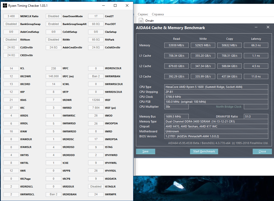Viewport: 274px width, 201px height.
Task: Click the Memory Copy 50632 MB/s field
Action: 230,45
